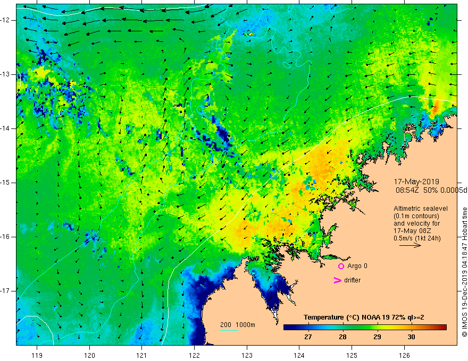The height and width of the screenshot is (361, 468).
Task: Click the longitude 120 axis label
Action: point(89,355)
